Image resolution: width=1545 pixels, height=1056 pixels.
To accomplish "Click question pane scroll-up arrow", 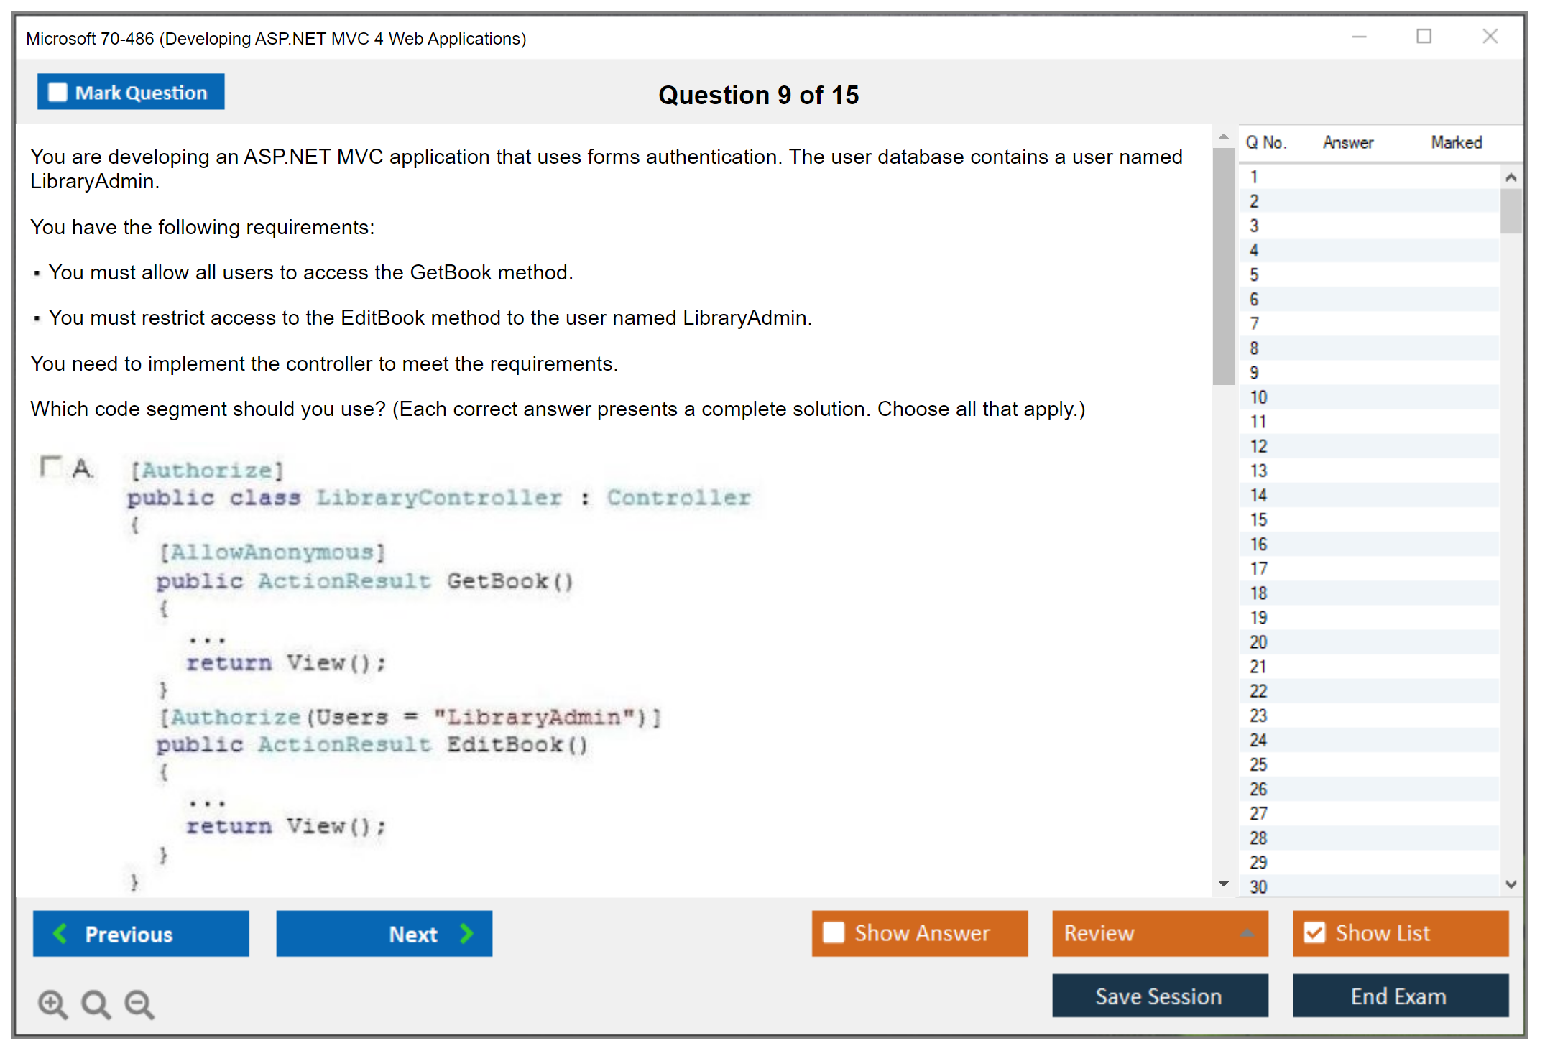I will click(x=1223, y=136).
